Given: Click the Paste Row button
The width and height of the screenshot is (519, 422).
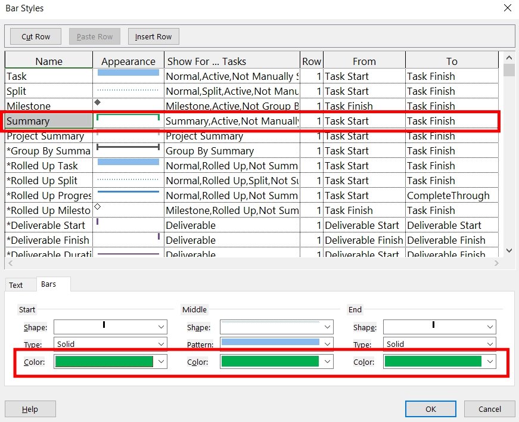Looking at the screenshot, I should click(95, 36).
